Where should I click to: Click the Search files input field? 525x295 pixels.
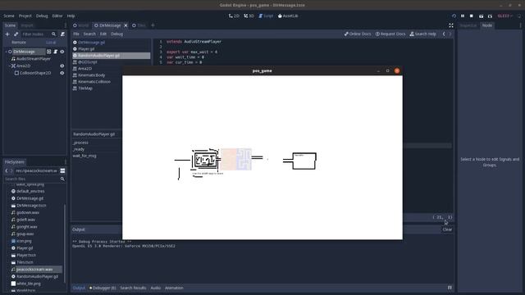34,179
